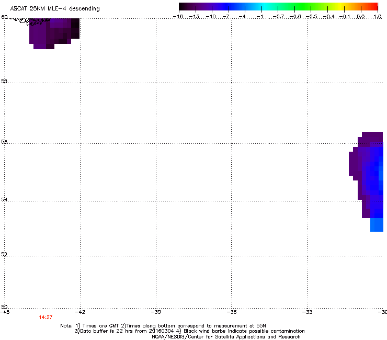Click the longitude -45 axis label

click(5, 312)
